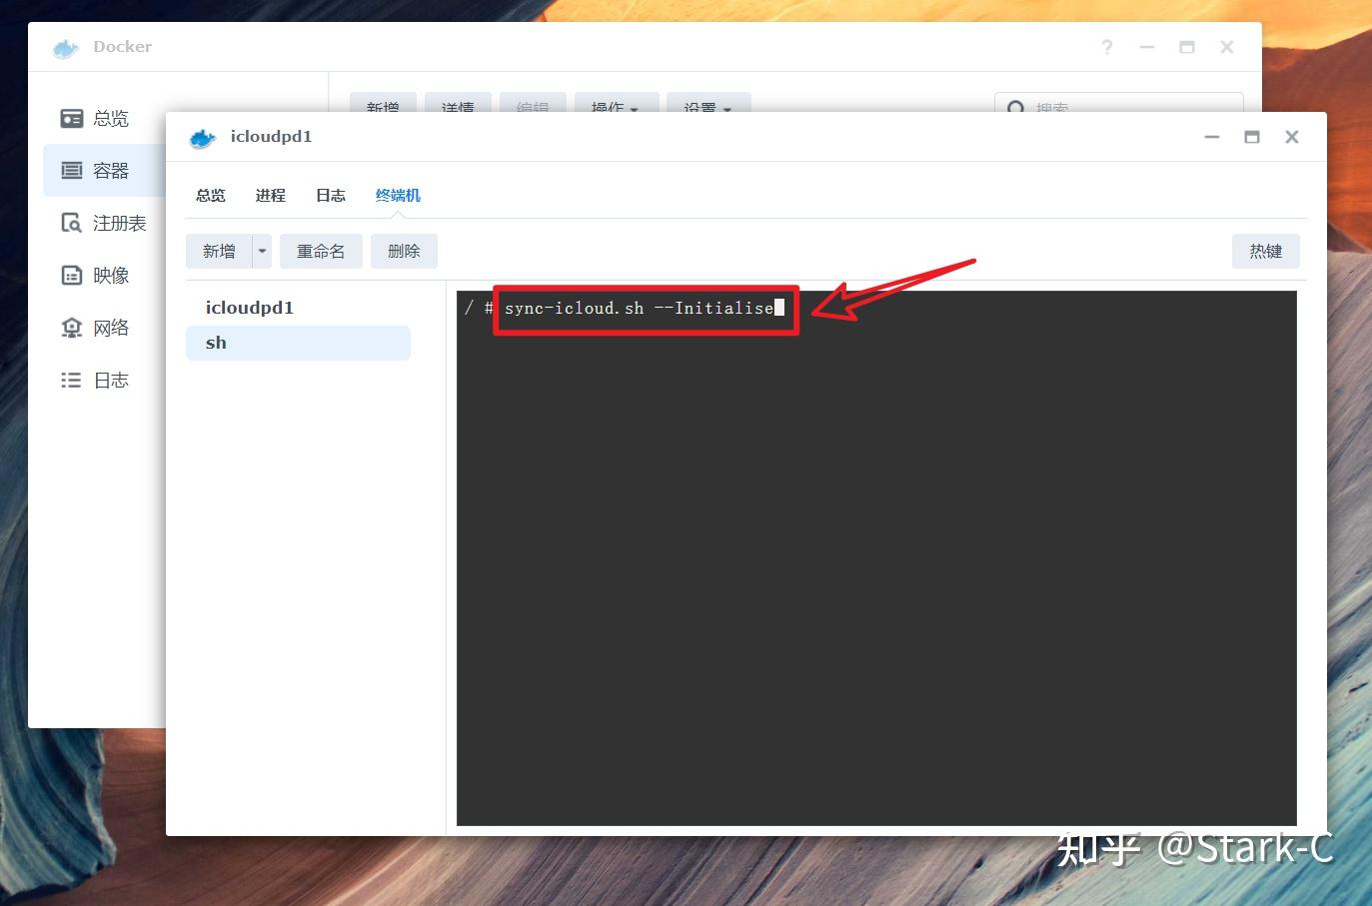
Task: Switch to the 终端机 terminal tab
Action: click(398, 195)
